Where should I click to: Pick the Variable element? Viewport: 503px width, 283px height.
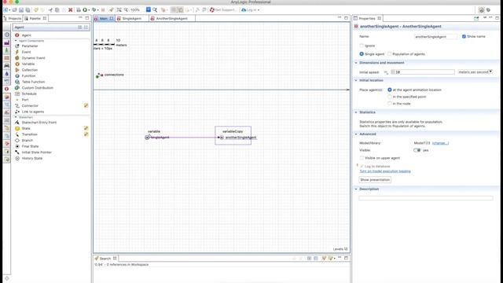coord(28,64)
